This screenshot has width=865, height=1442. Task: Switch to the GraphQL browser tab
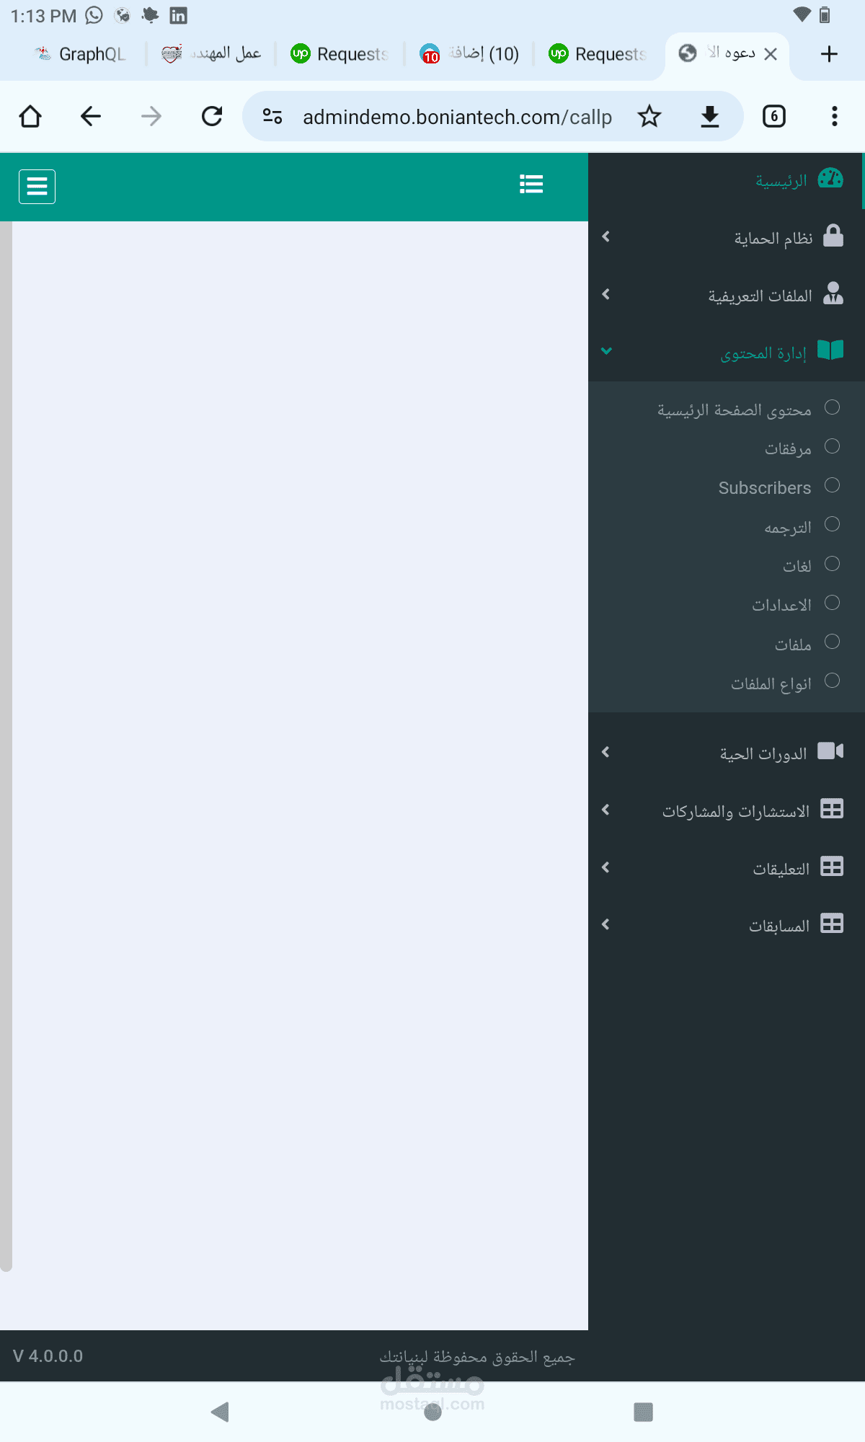coord(81,54)
